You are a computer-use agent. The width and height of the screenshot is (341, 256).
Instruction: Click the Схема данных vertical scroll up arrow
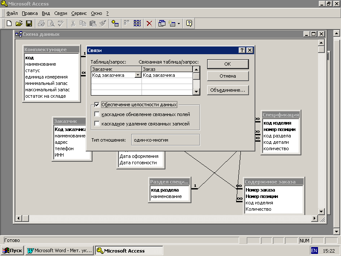(321, 43)
